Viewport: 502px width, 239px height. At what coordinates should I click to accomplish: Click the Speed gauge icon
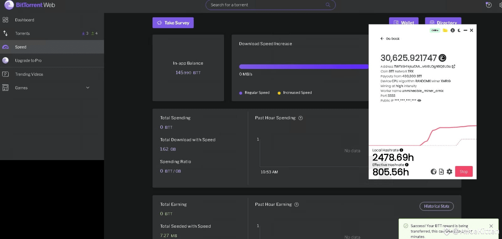5,47
